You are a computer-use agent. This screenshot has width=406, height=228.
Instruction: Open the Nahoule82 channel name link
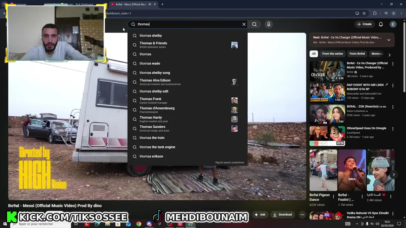(364, 94)
